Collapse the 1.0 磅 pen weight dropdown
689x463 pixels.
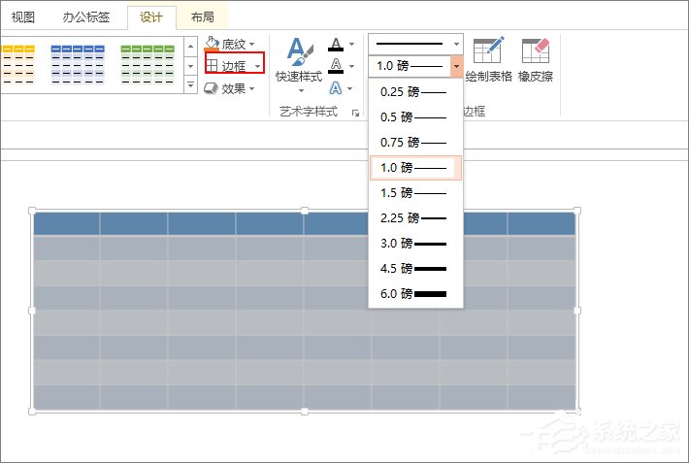click(x=456, y=66)
